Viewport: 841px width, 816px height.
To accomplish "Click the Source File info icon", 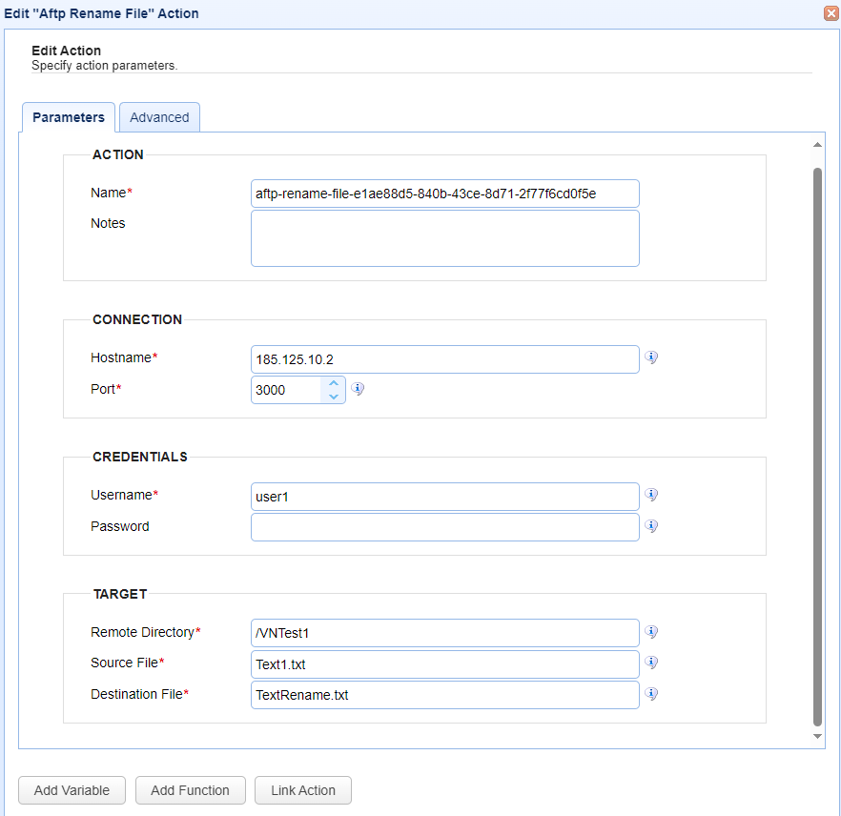I will click(651, 663).
